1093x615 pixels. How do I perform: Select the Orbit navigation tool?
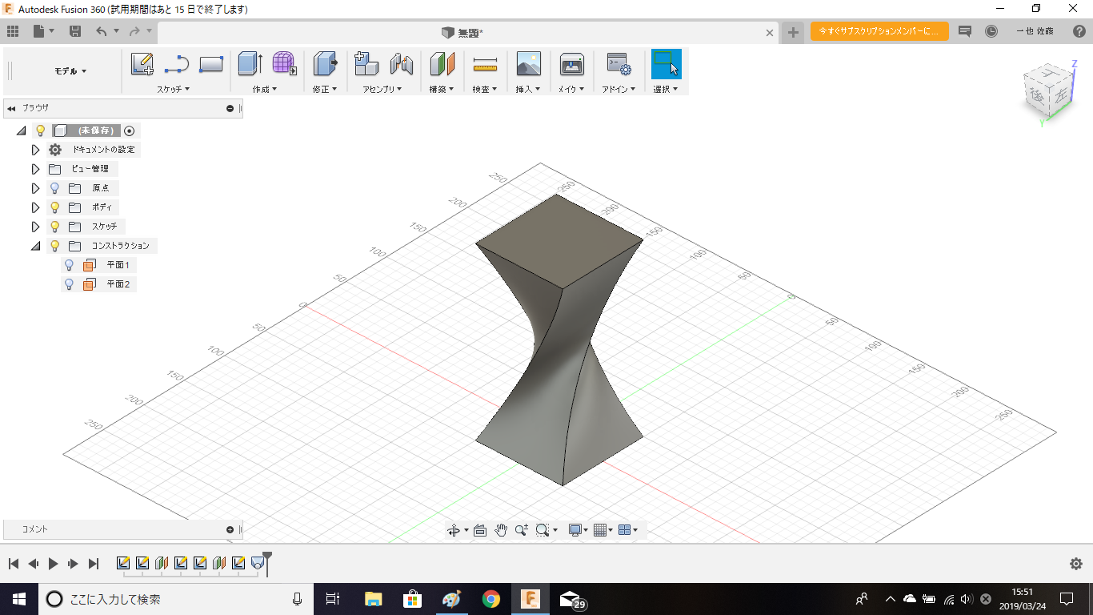[454, 530]
